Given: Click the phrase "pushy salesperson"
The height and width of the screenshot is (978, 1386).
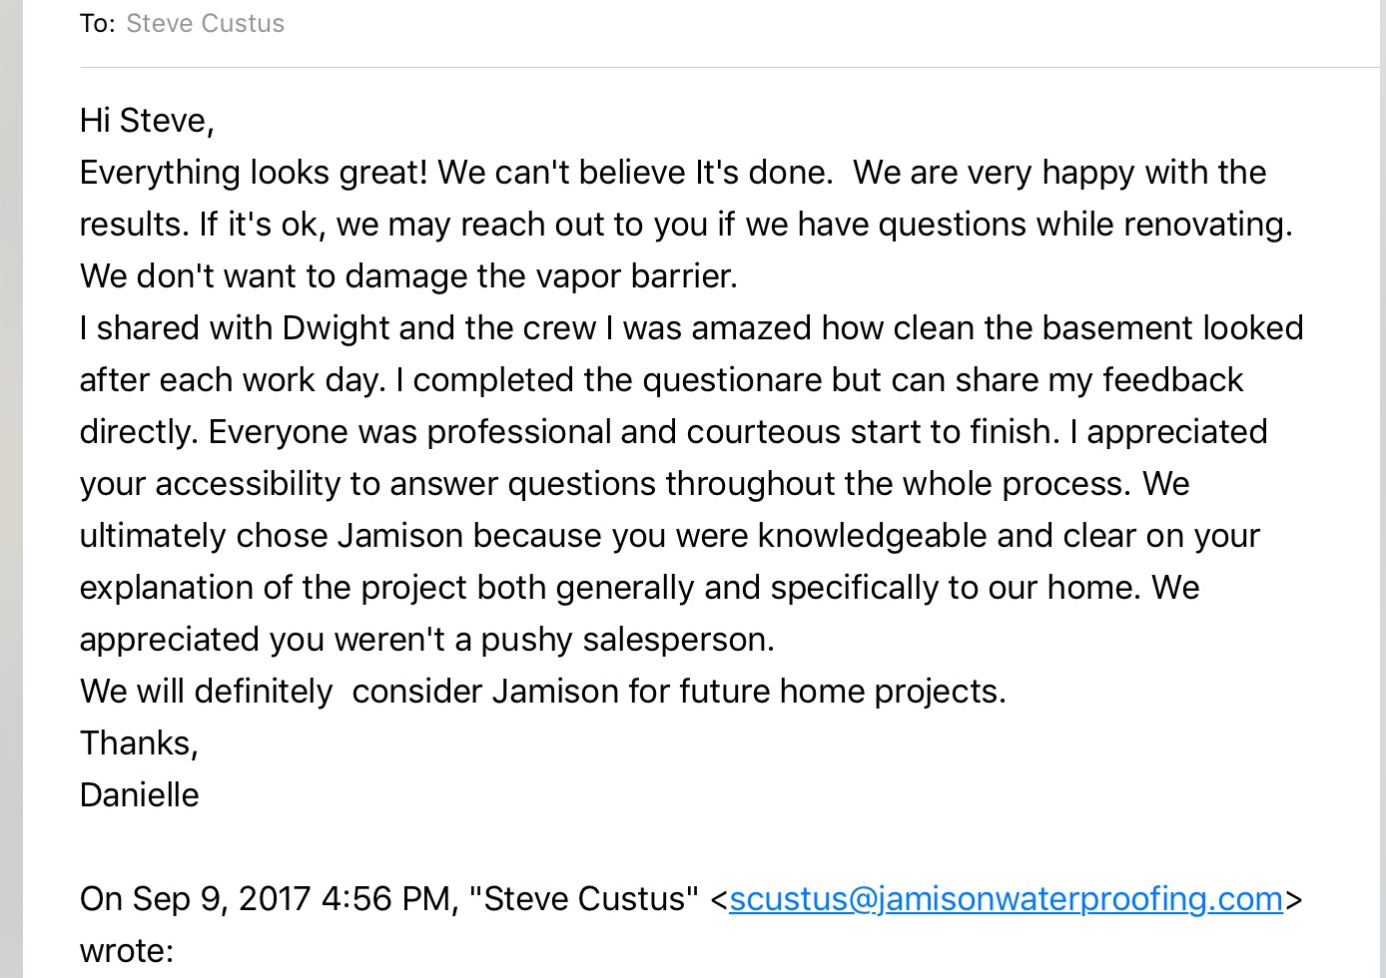Looking at the screenshot, I should pos(626,640).
